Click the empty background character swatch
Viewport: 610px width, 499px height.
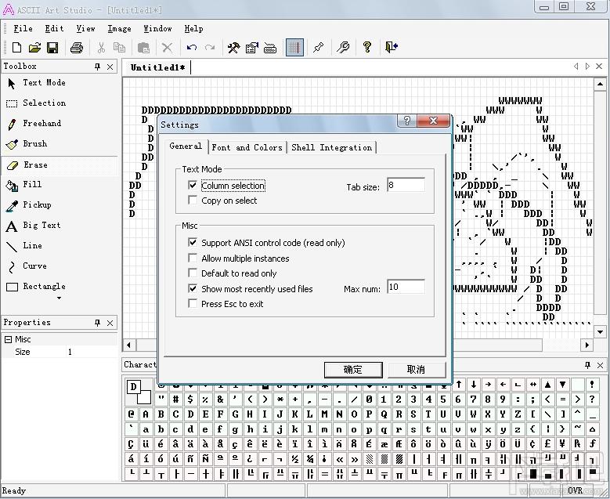click(x=146, y=397)
